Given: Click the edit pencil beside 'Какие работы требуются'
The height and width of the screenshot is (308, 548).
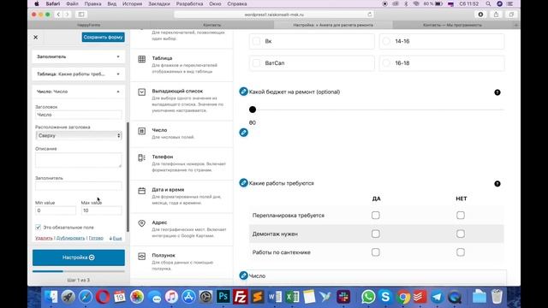Looking at the screenshot, I should point(243,182).
